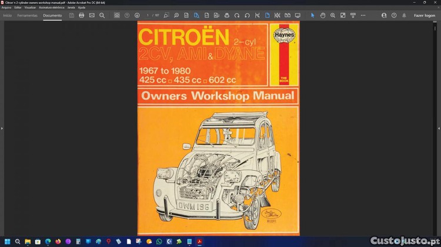Click the Fazer logon button
Viewport: 441px width, 247px height.
coord(425,15)
